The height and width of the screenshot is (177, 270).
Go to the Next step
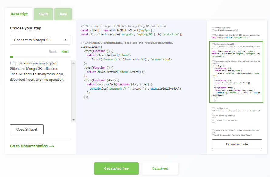[x=65, y=52]
